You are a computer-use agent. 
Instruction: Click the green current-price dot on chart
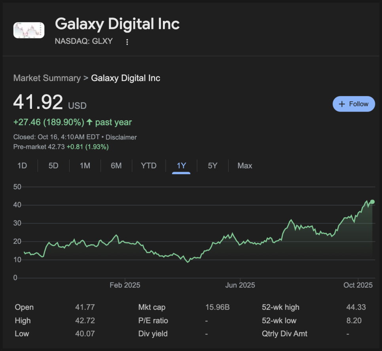click(x=372, y=202)
